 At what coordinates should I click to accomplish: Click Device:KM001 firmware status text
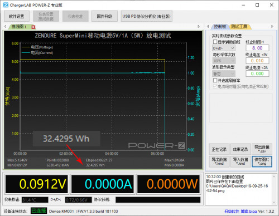84,211
